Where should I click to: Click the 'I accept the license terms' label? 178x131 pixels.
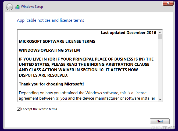point(39,109)
